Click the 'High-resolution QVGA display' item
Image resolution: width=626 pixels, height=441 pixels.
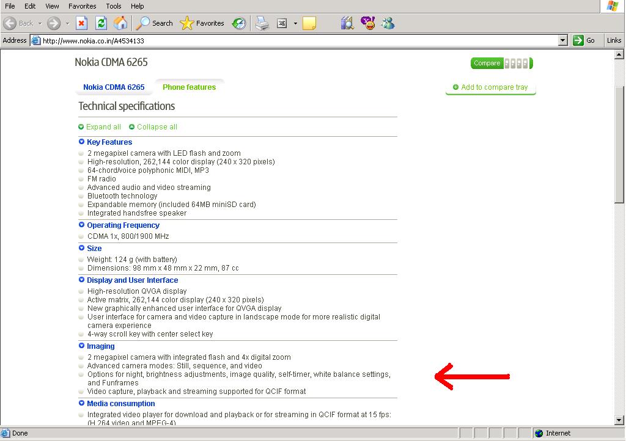point(137,291)
